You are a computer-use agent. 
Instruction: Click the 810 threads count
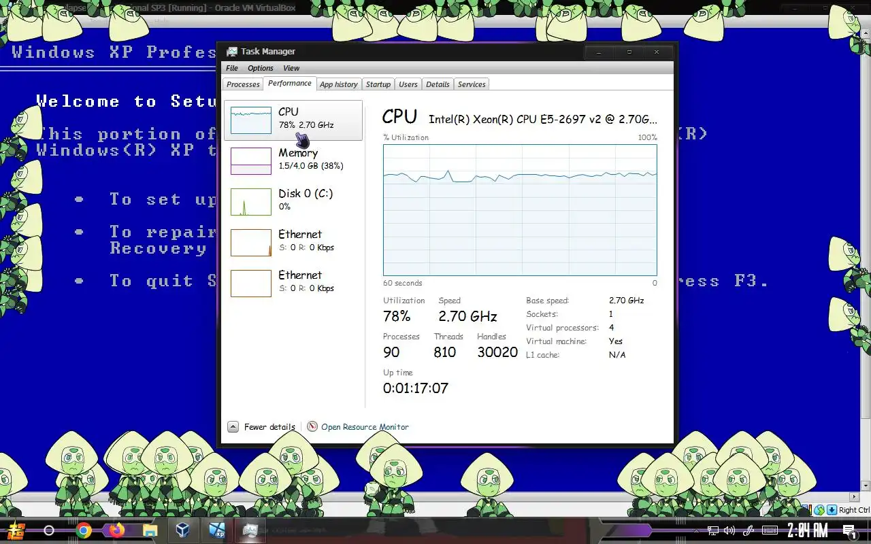click(x=445, y=352)
